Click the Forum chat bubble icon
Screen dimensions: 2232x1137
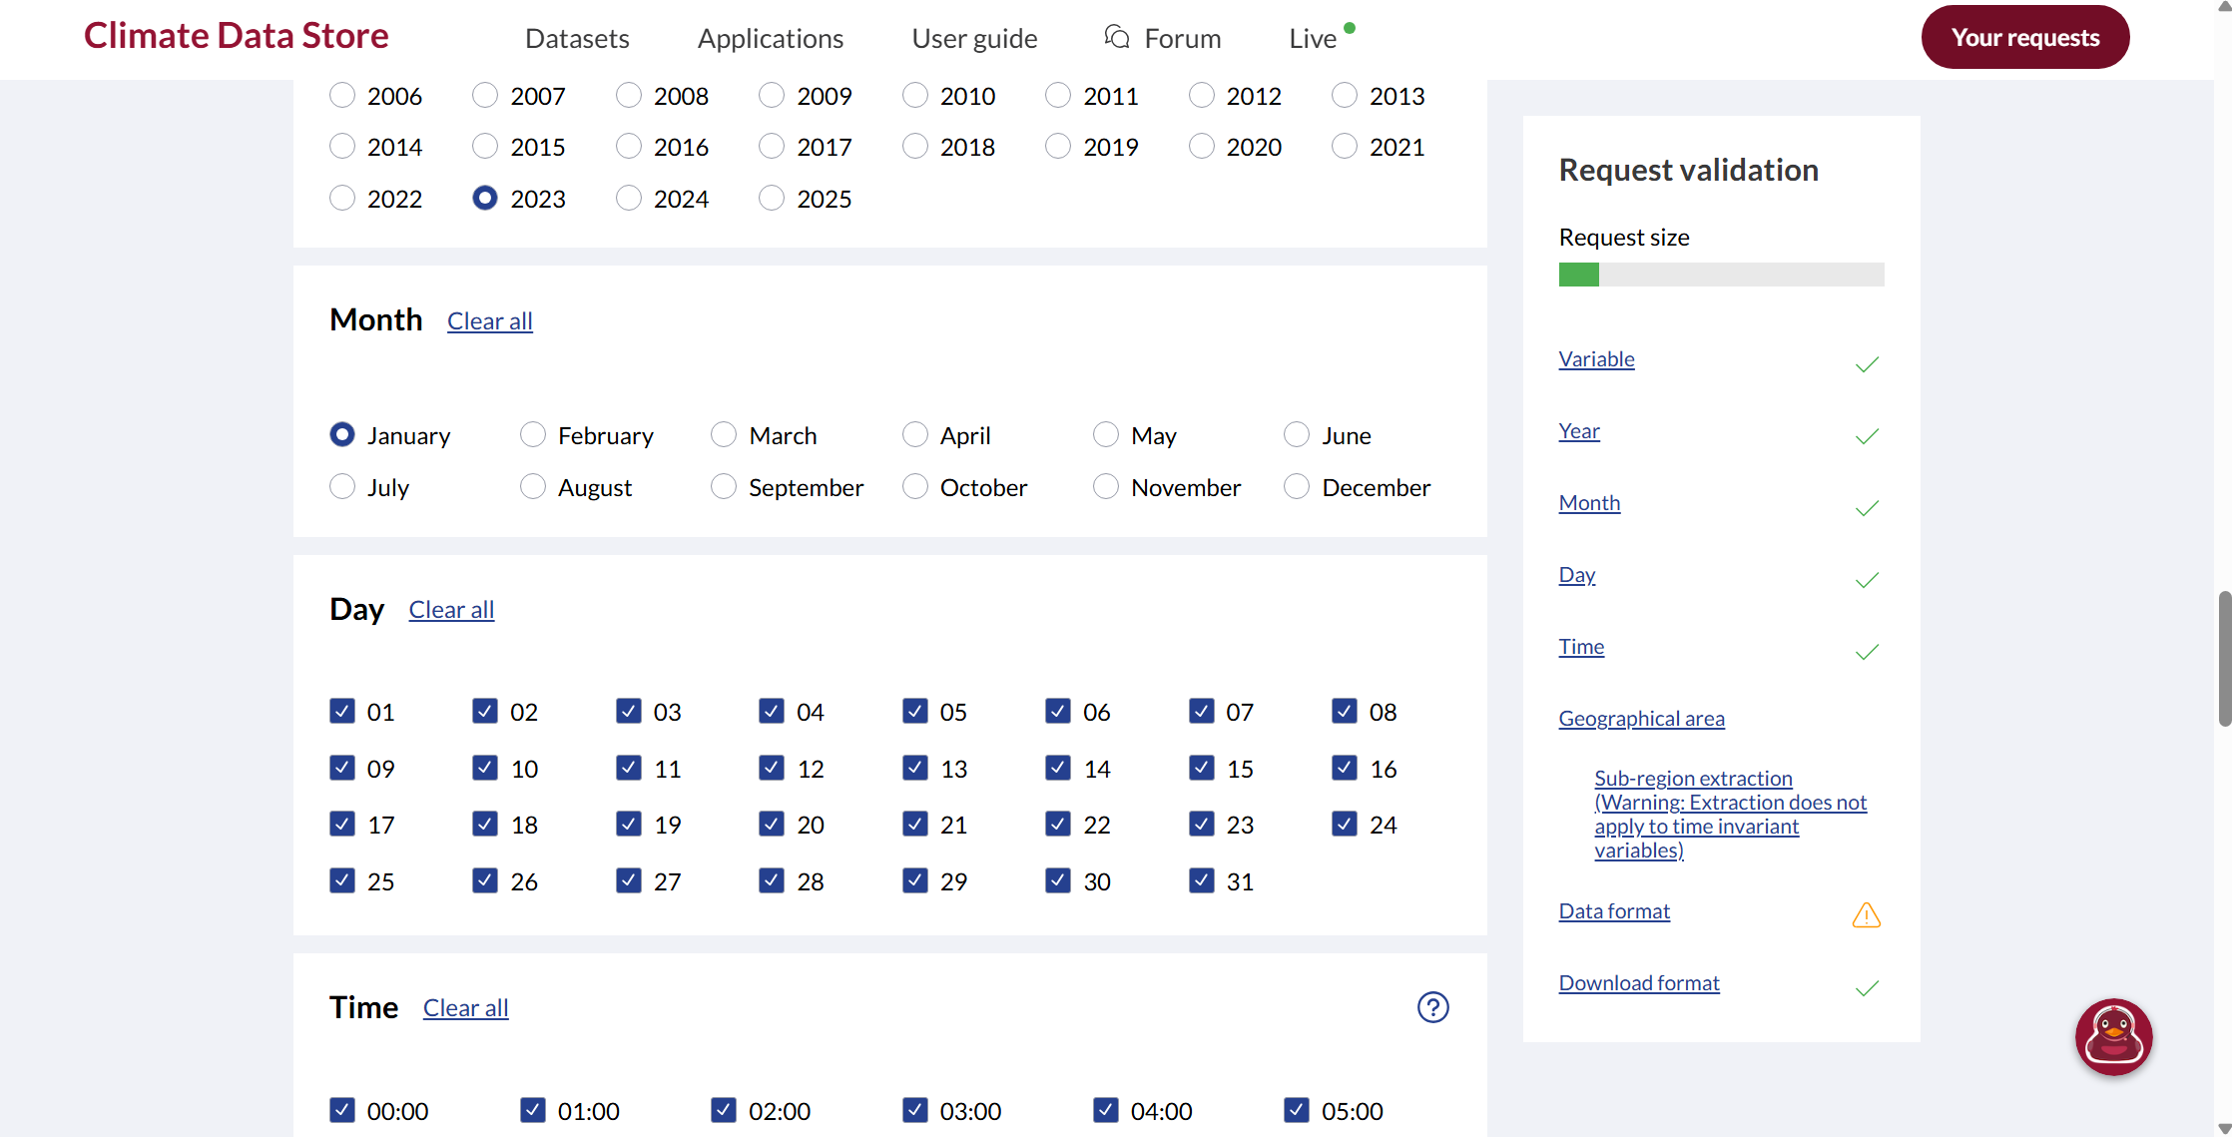pyautogui.click(x=1117, y=37)
